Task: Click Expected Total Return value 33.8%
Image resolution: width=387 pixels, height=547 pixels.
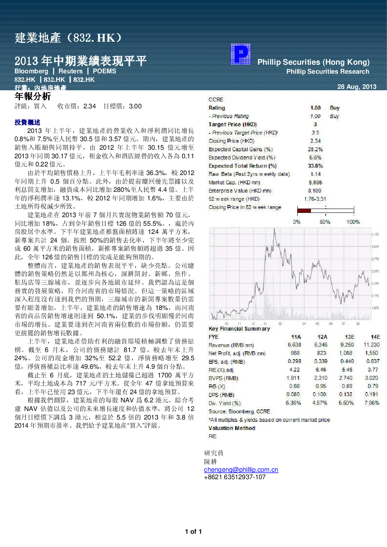Action: pyautogui.click(x=315, y=166)
